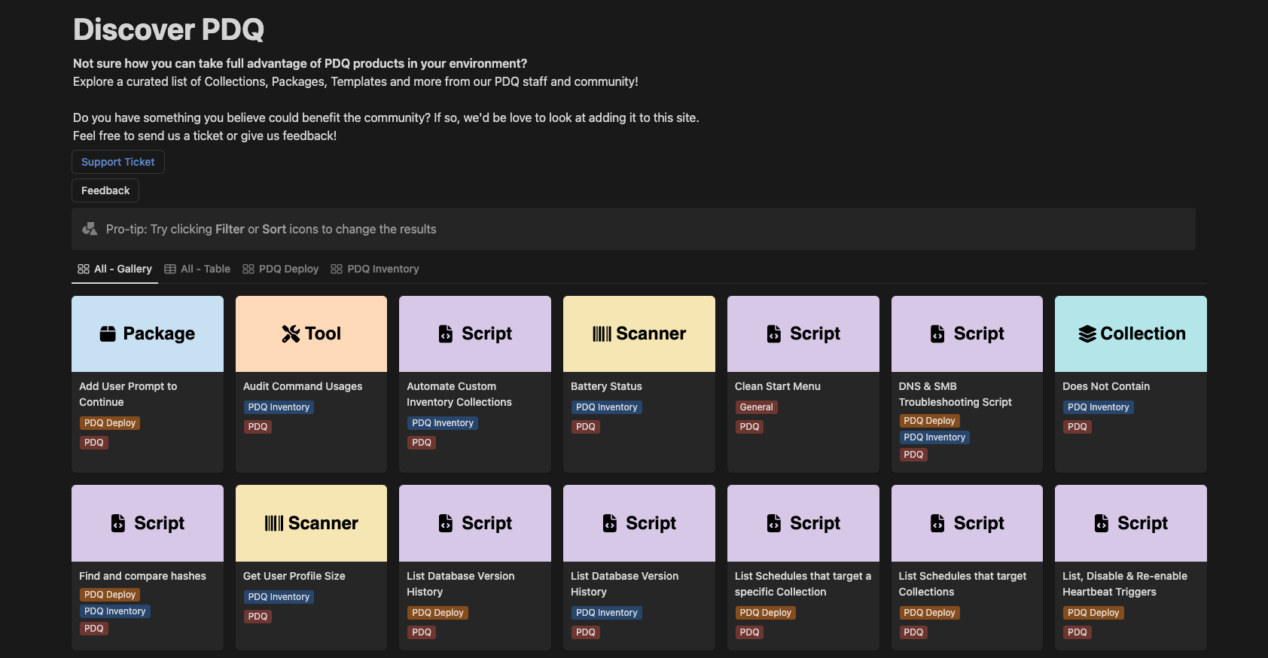The height and width of the screenshot is (658, 1268).
Task: Click the Script icon on Find and compare hashes card
Action: coord(118,523)
